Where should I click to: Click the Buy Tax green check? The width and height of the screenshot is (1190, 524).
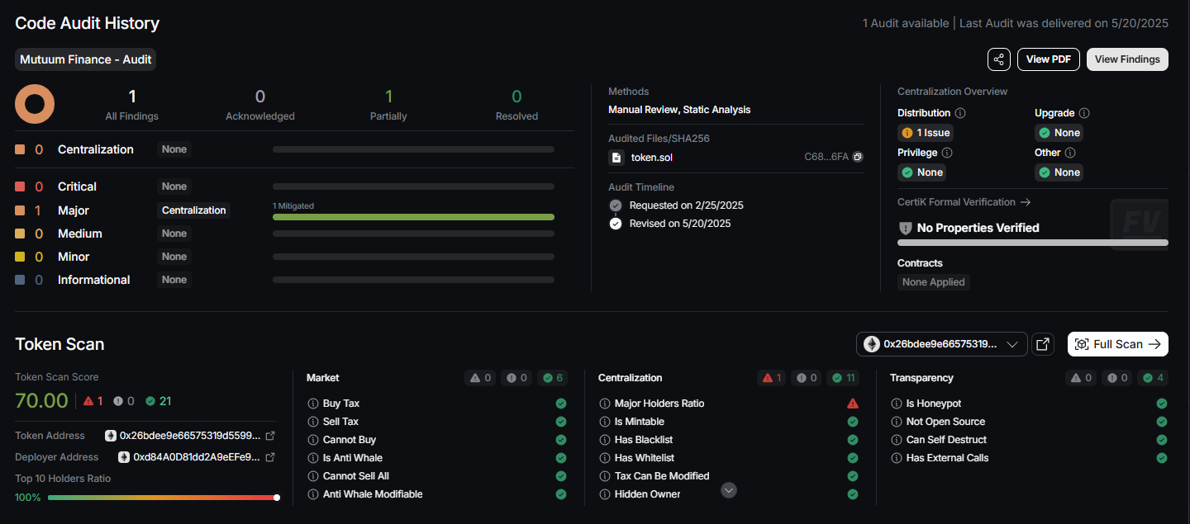click(561, 404)
